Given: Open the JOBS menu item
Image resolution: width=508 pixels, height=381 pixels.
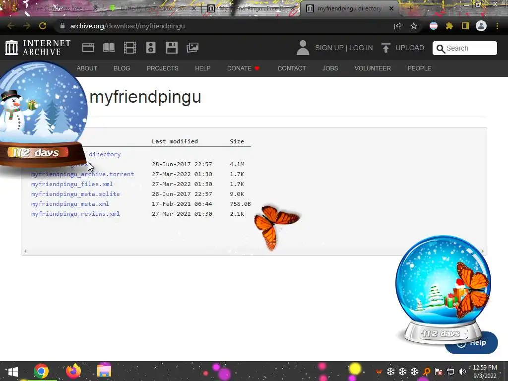Looking at the screenshot, I should click(330, 68).
